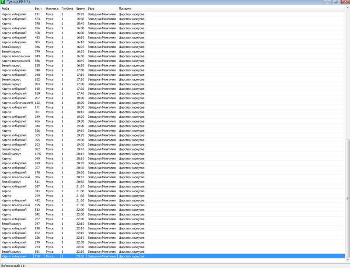The width and height of the screenshot is (350, 268).
Task: Maximize the Турнир РР window
Action: [336, 2]
